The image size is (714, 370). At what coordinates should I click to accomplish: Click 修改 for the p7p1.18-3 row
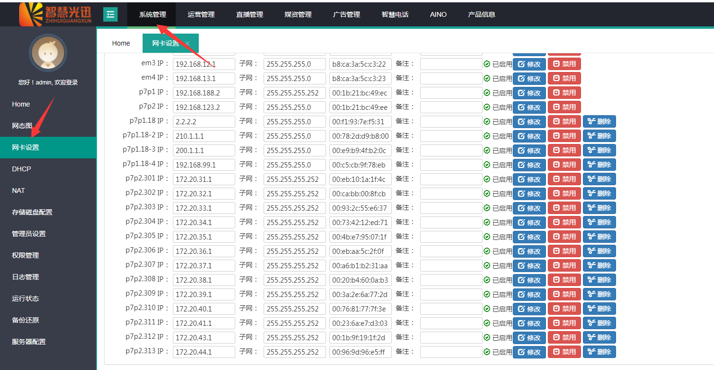coord(529,151)
